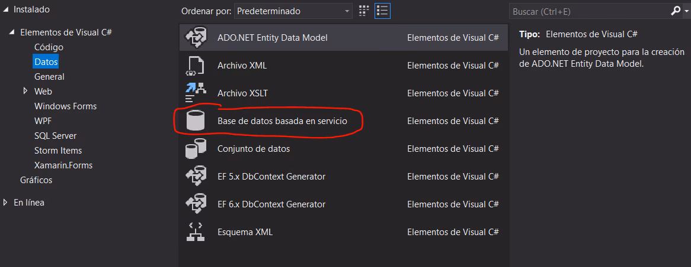This screenshot has height=267, width=691.
Task: Collapse the Elementos de Visual C# node
Action: point(12,32)
